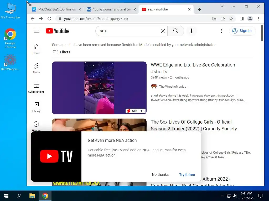Start voice search with the microphone icon

click(x=192, y=31)
